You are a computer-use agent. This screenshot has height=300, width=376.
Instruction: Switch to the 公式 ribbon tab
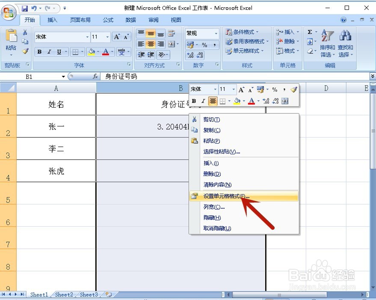click(x=108, y=20)
